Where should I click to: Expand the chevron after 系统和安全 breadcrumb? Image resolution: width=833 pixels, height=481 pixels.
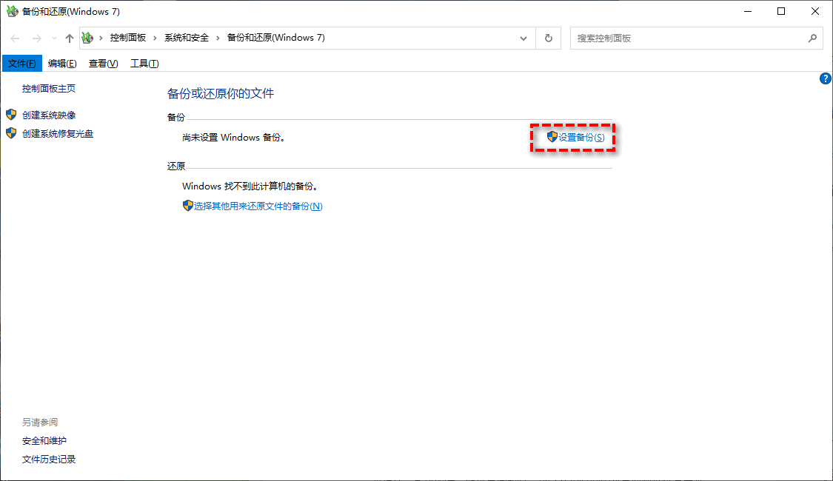(217, 38)
